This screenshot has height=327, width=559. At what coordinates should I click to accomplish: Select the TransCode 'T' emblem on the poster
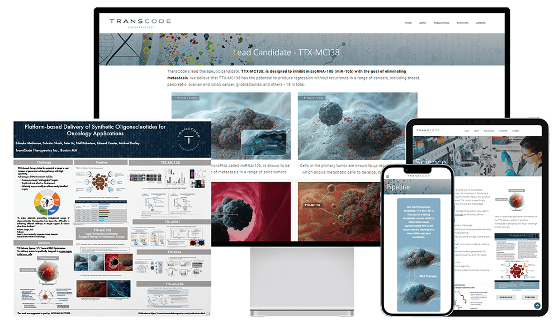(x=189, y=136)
